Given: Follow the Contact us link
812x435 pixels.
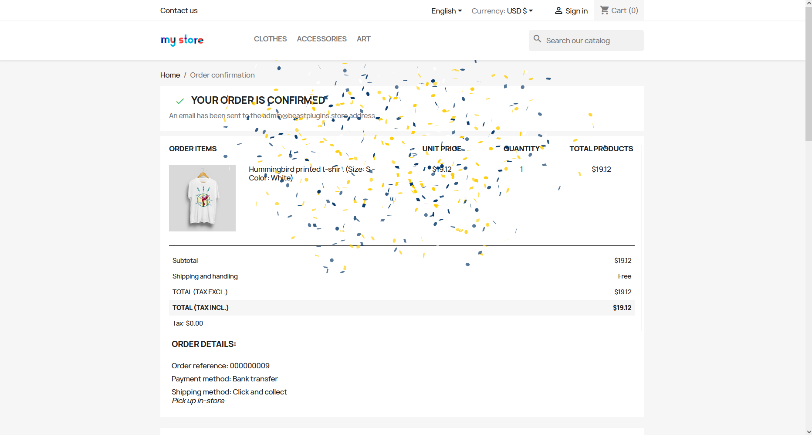Looking at the screenshot, I should [x=179, y=10].
